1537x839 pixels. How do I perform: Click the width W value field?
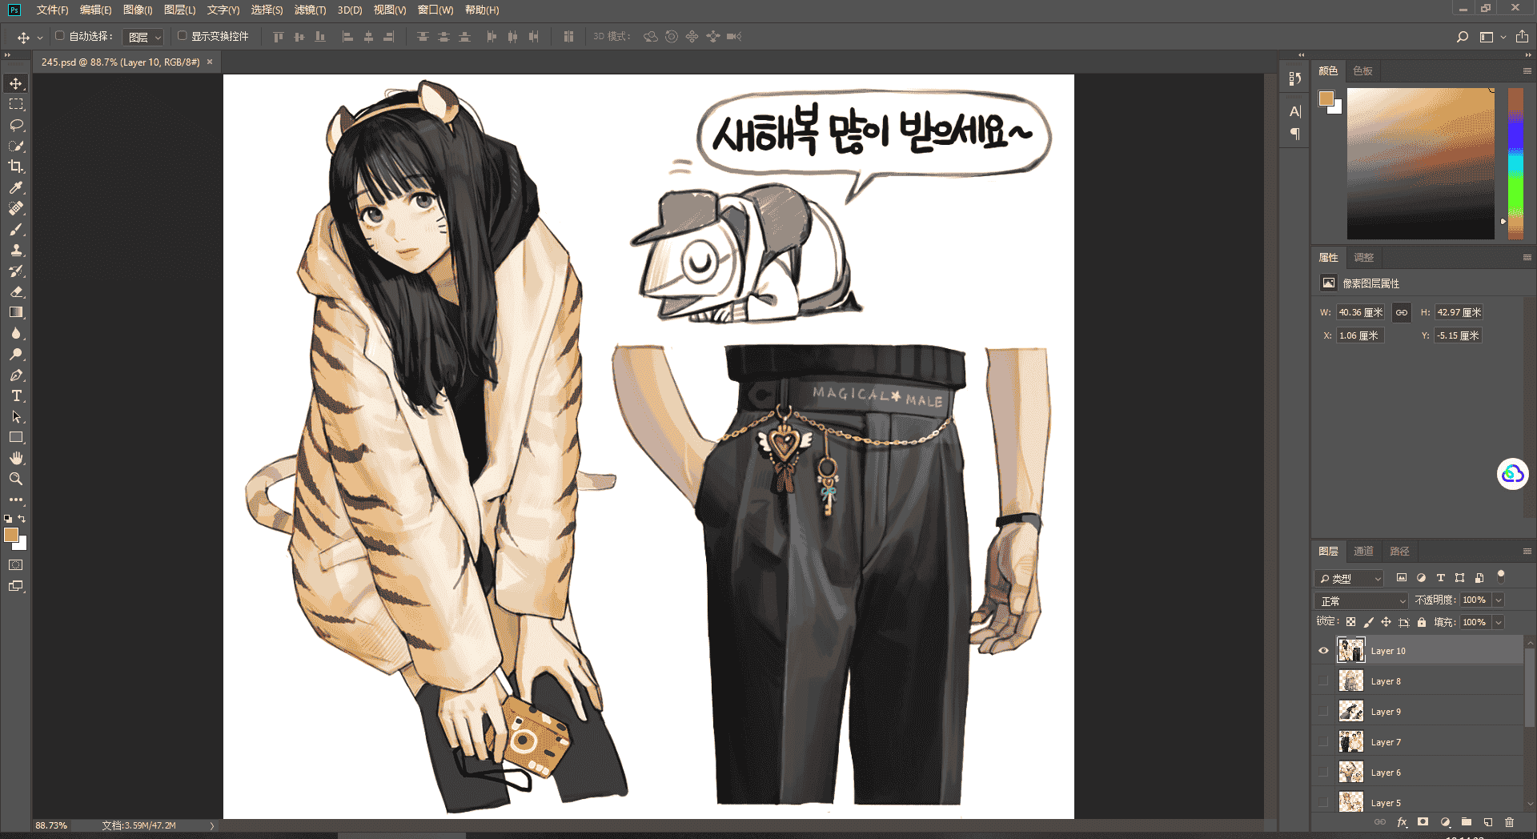pyautogui.click(x=1360, y=312)
